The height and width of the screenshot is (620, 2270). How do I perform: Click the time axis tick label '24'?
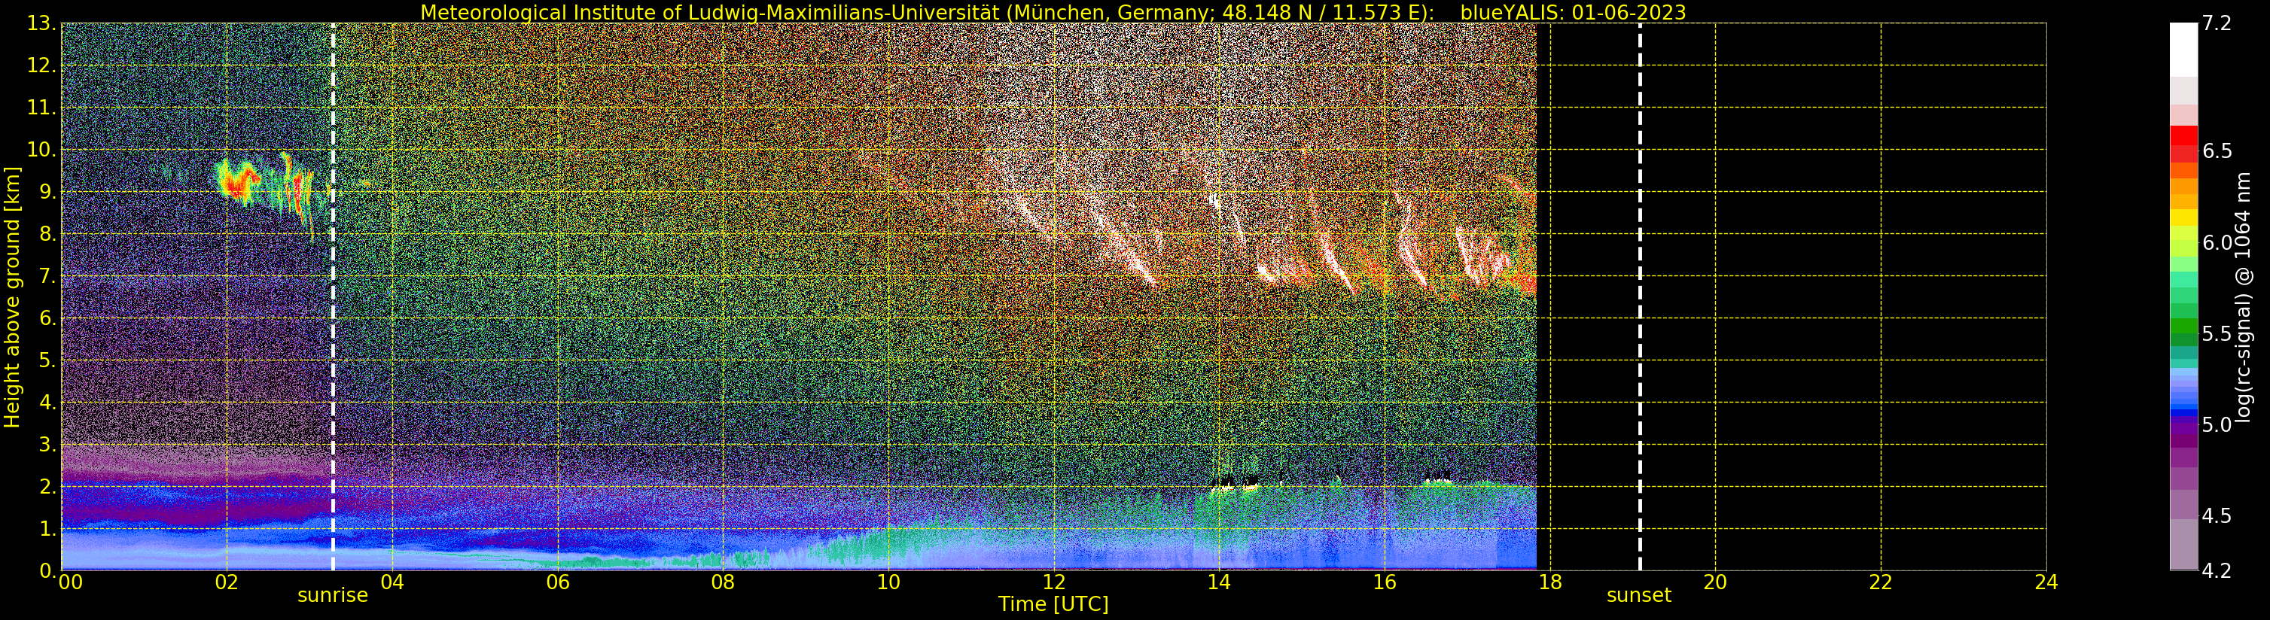tap(2046, 582)
